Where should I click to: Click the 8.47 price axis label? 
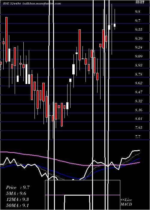tap(139, 92)
